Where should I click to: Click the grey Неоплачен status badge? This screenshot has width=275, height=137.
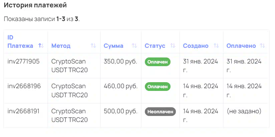pos(160,112)
